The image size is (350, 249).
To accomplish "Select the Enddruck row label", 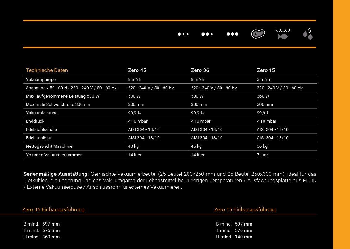I will (35, 121).
